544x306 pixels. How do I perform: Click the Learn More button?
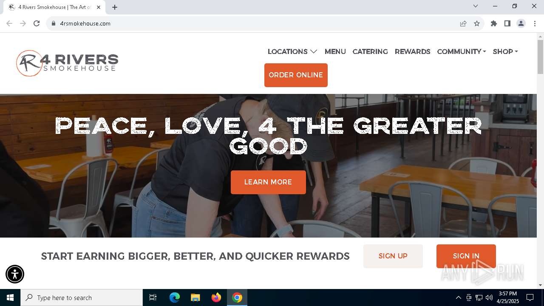[268, 182]
